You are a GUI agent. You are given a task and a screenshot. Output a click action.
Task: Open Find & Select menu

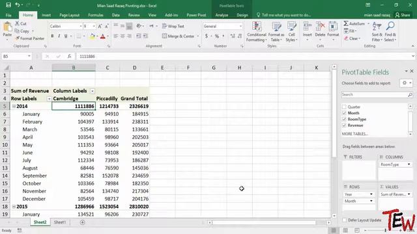(390, 32)
